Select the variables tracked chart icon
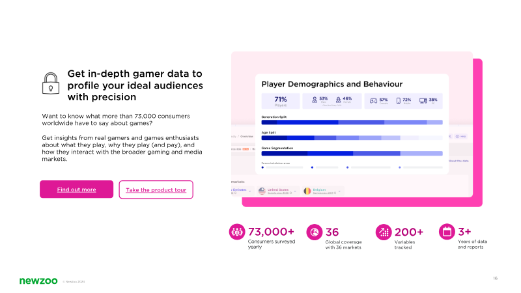This screenshot has height=293, width=521. 384,232
